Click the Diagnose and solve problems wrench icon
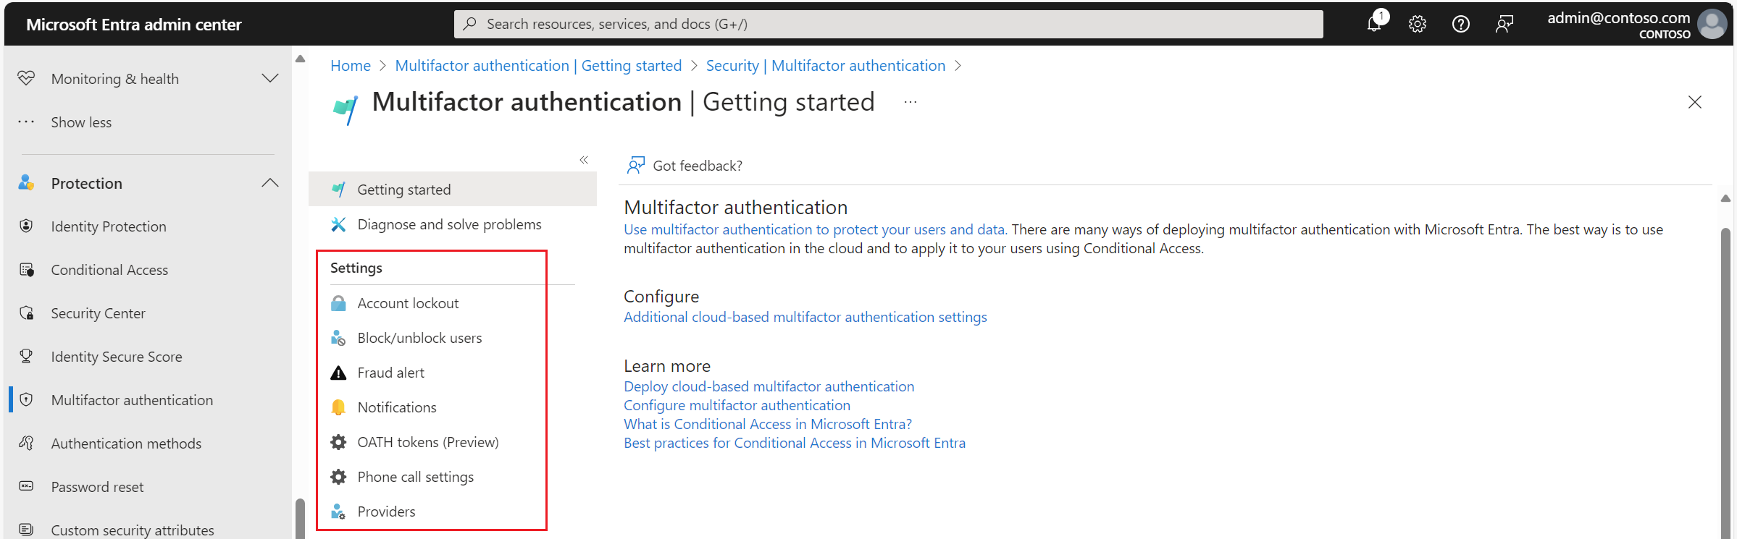This screenshot has height=539, width=1737. click(338, 224)
